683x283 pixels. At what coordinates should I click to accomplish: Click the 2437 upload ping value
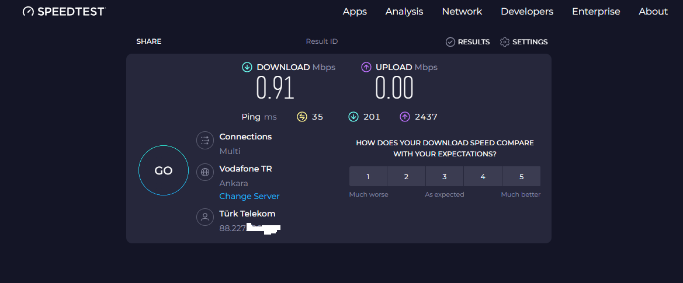click(x=427, y=117)
